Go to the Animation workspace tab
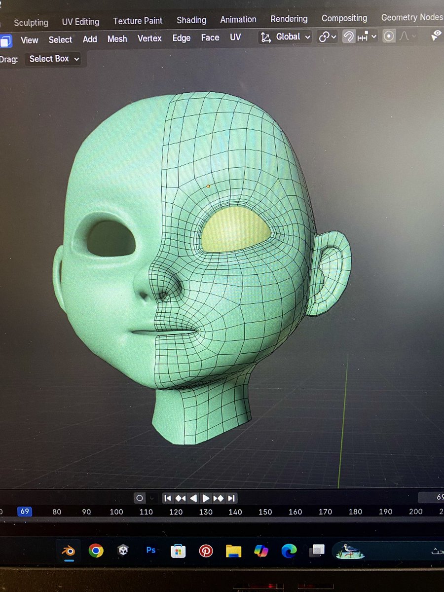 coord(238,19)
